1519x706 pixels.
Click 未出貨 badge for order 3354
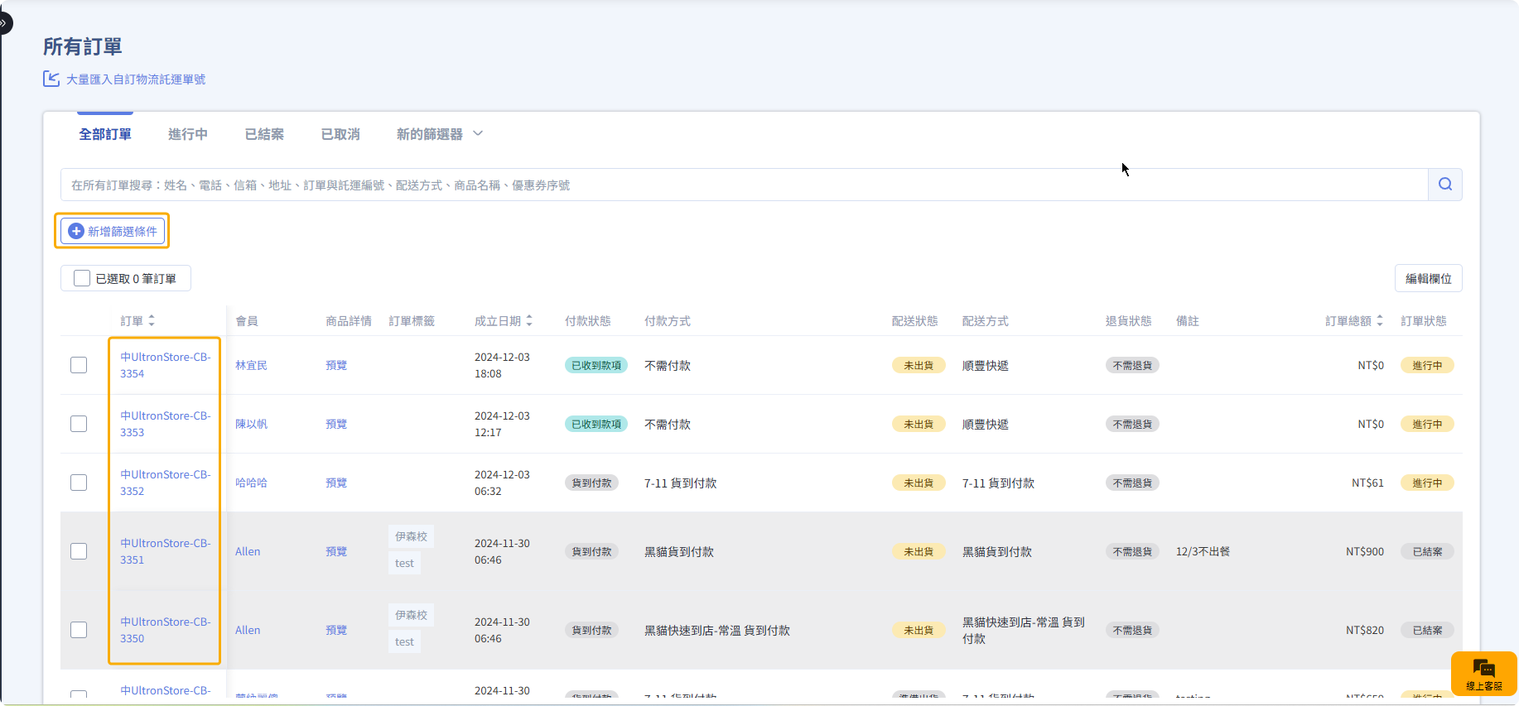(x=919, y=365)
